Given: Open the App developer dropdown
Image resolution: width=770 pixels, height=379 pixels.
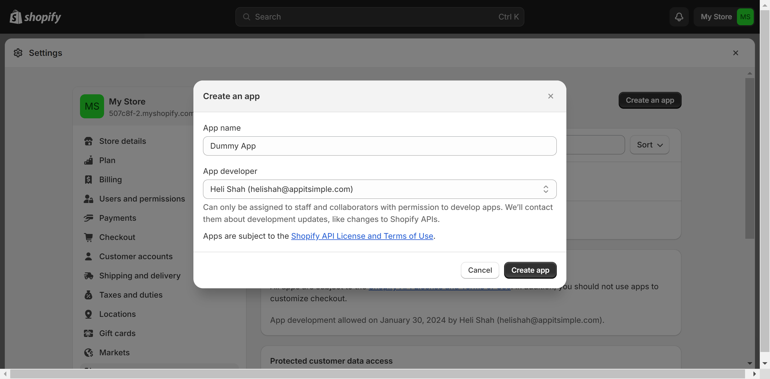Looking at the screenshot, I should click(x=380, y=189).
